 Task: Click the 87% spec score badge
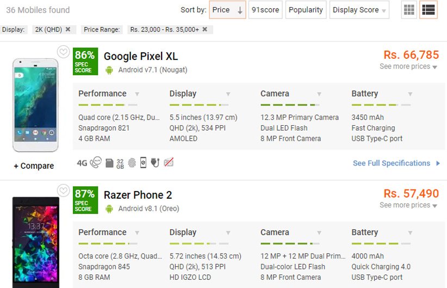tap(85, 200)
